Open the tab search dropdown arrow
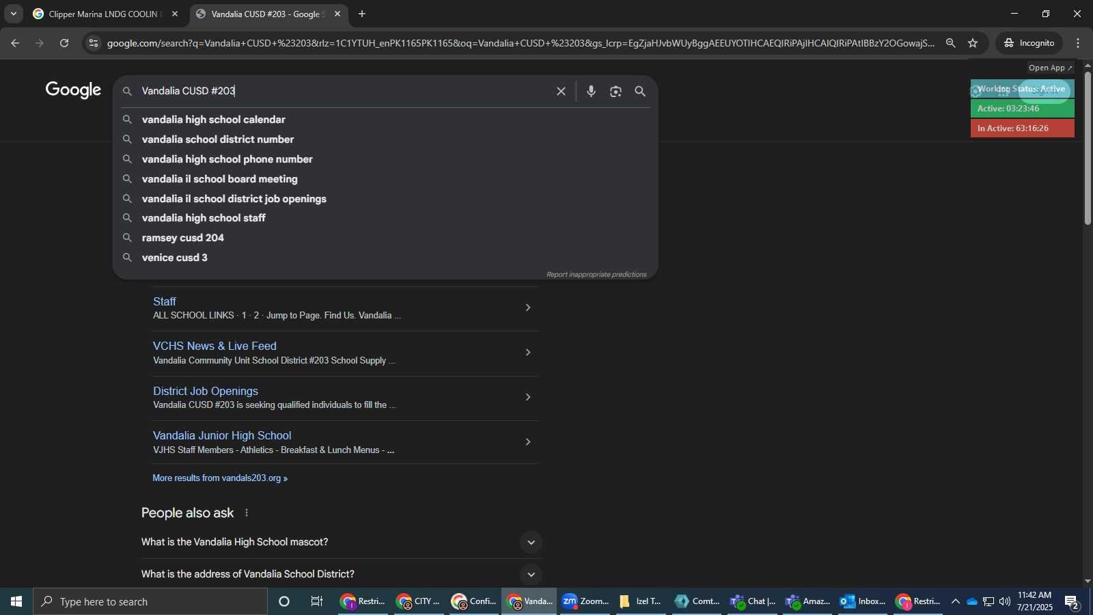1093x615 pixels. (13, 14)
